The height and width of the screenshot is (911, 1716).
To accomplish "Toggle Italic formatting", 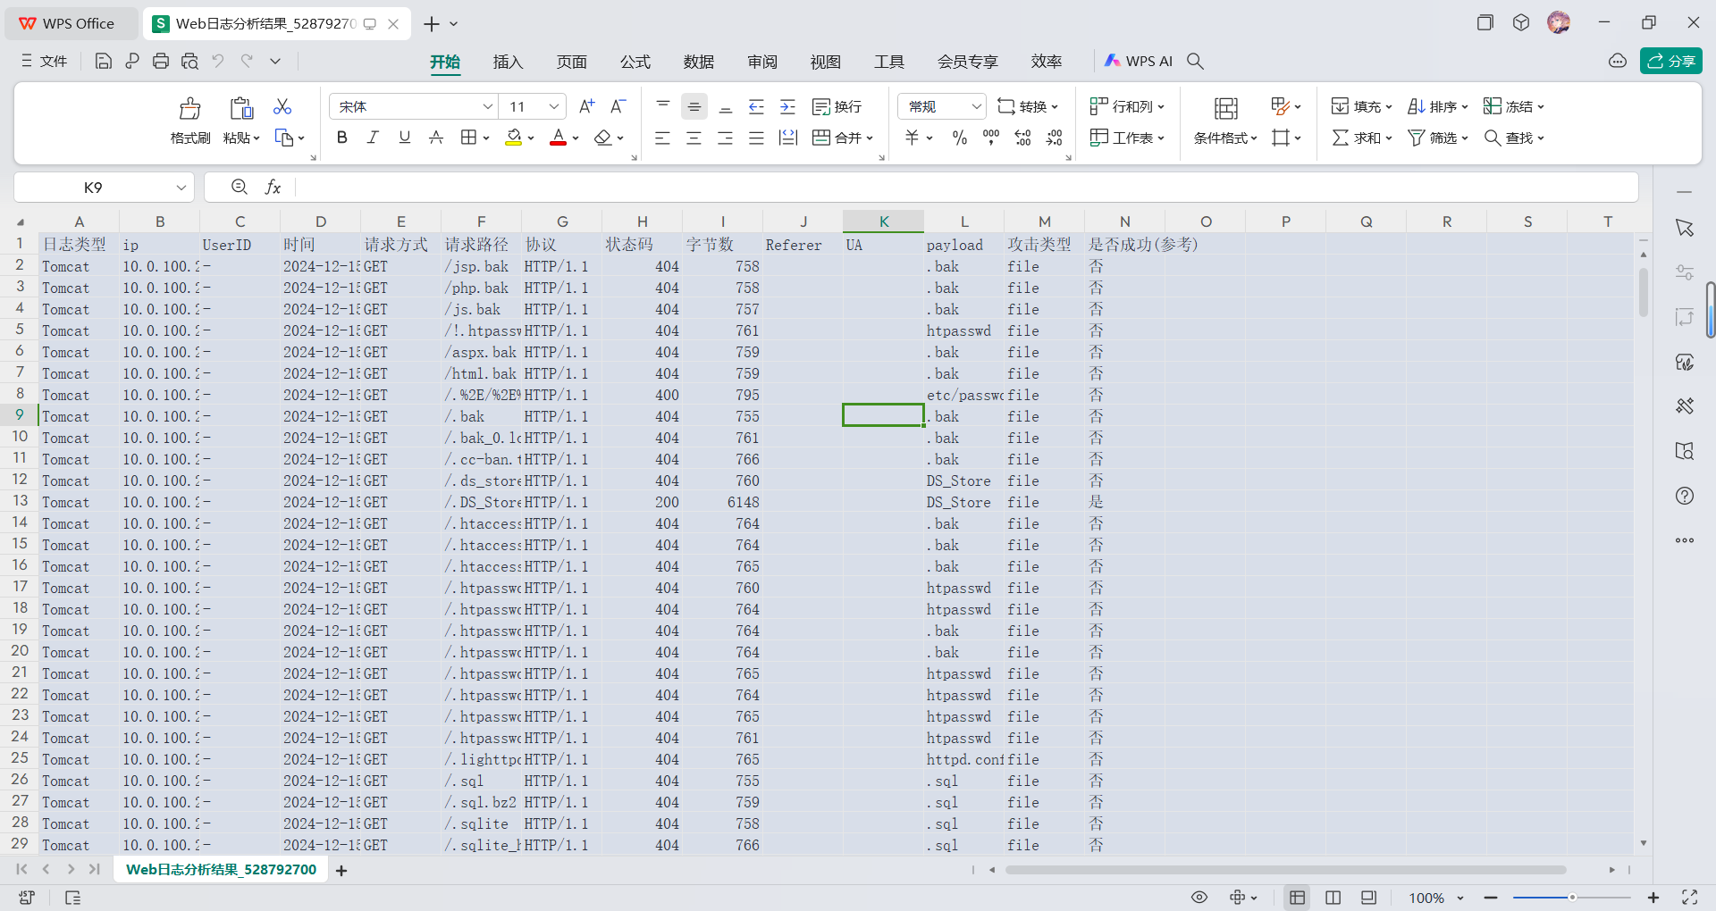I will pyautogui.click(x=374, y=138).
